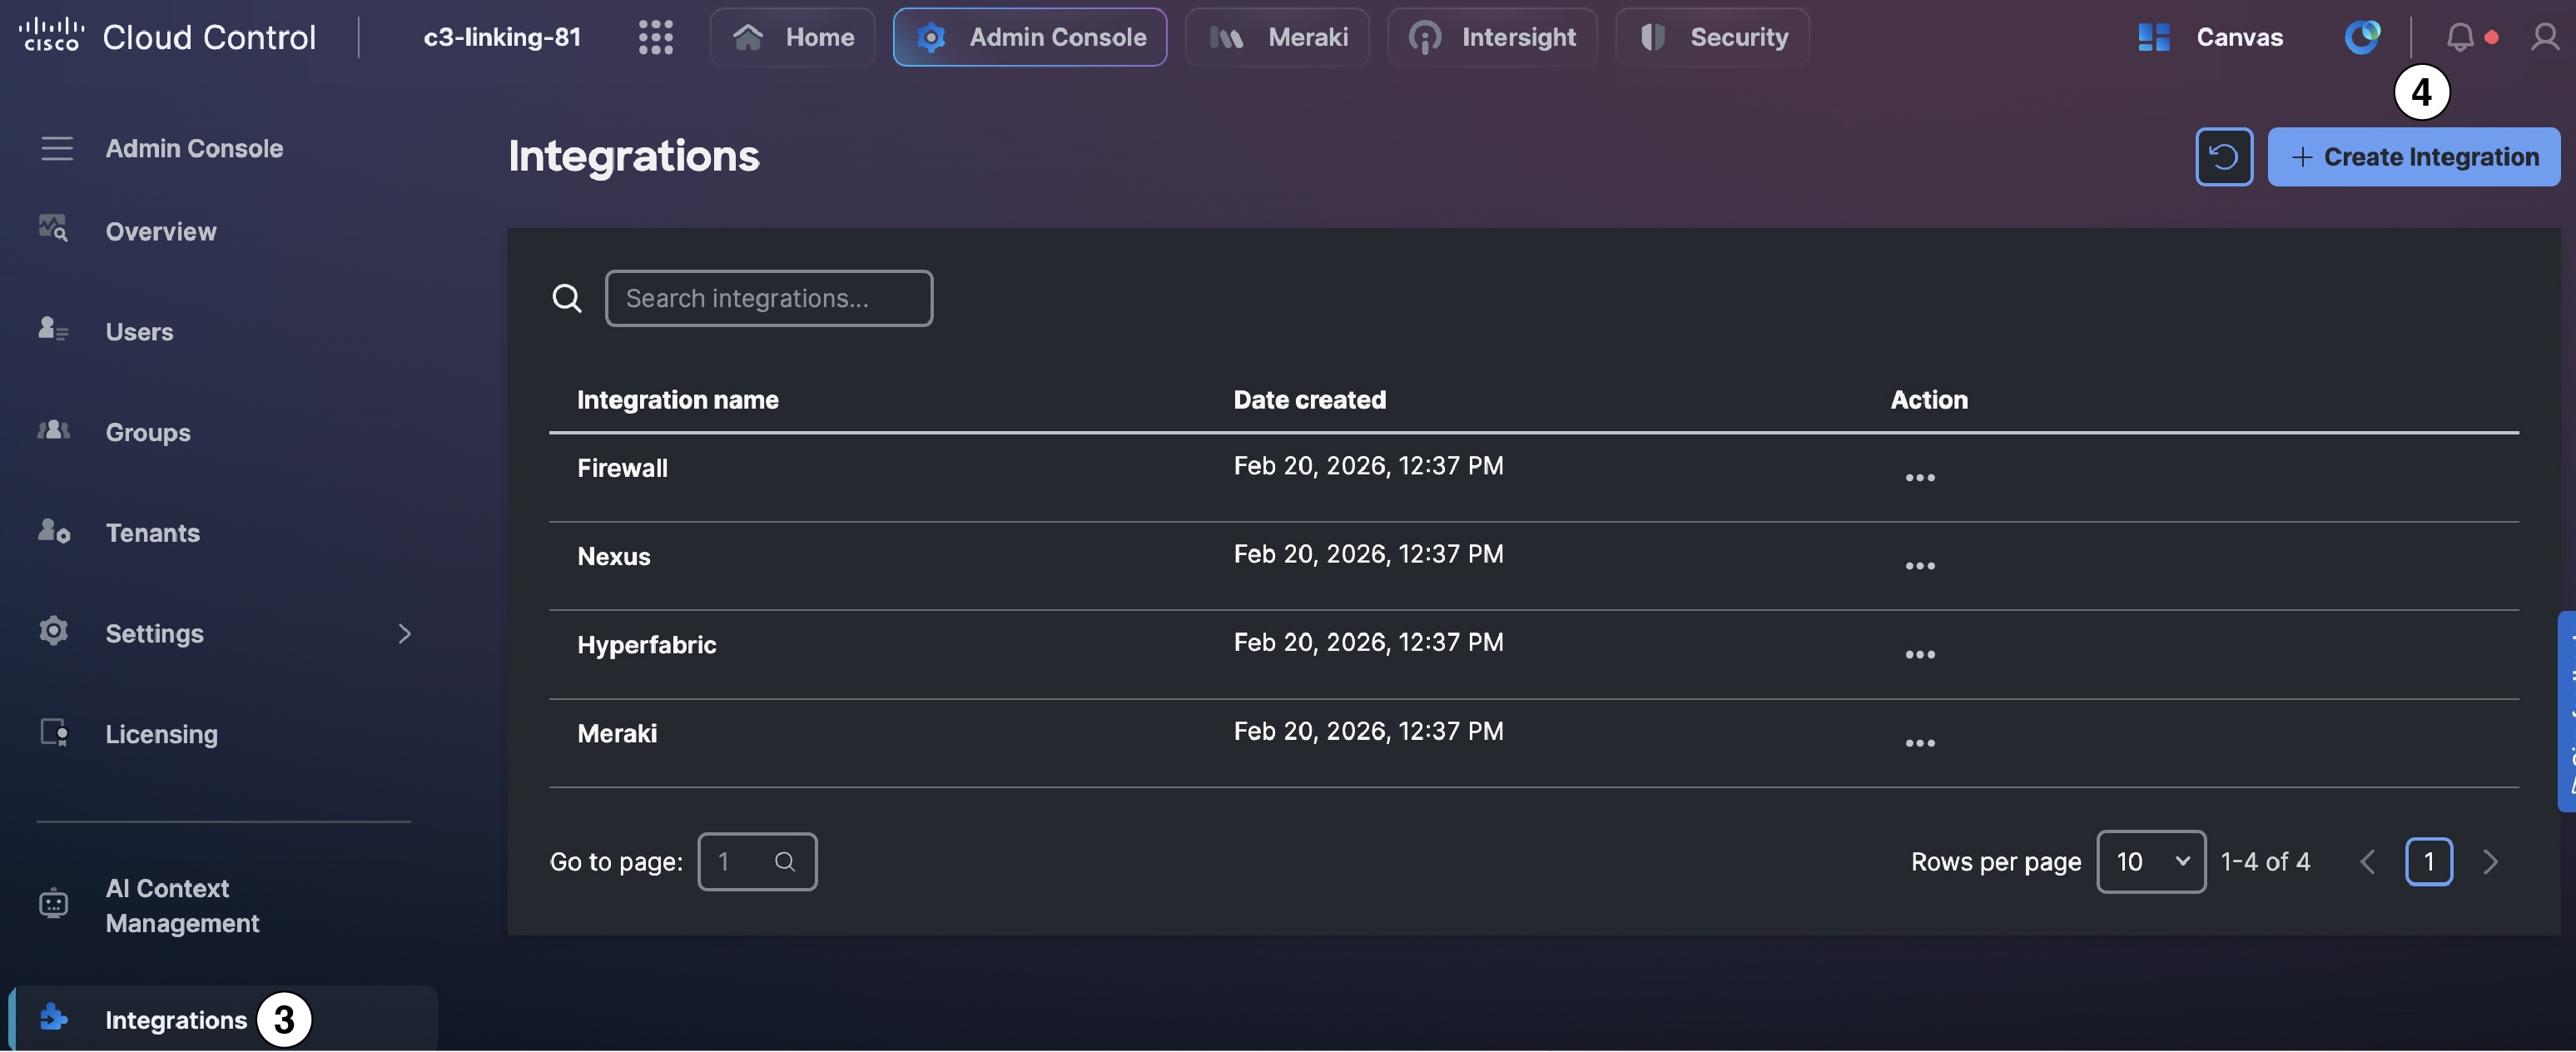Click the Go to page search icon

tap(785, 861)
